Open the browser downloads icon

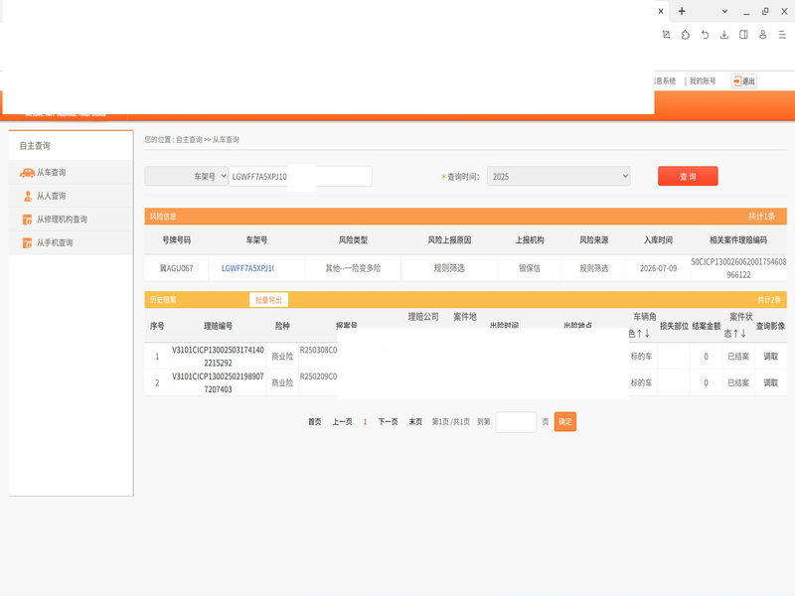tap(724, 35)
